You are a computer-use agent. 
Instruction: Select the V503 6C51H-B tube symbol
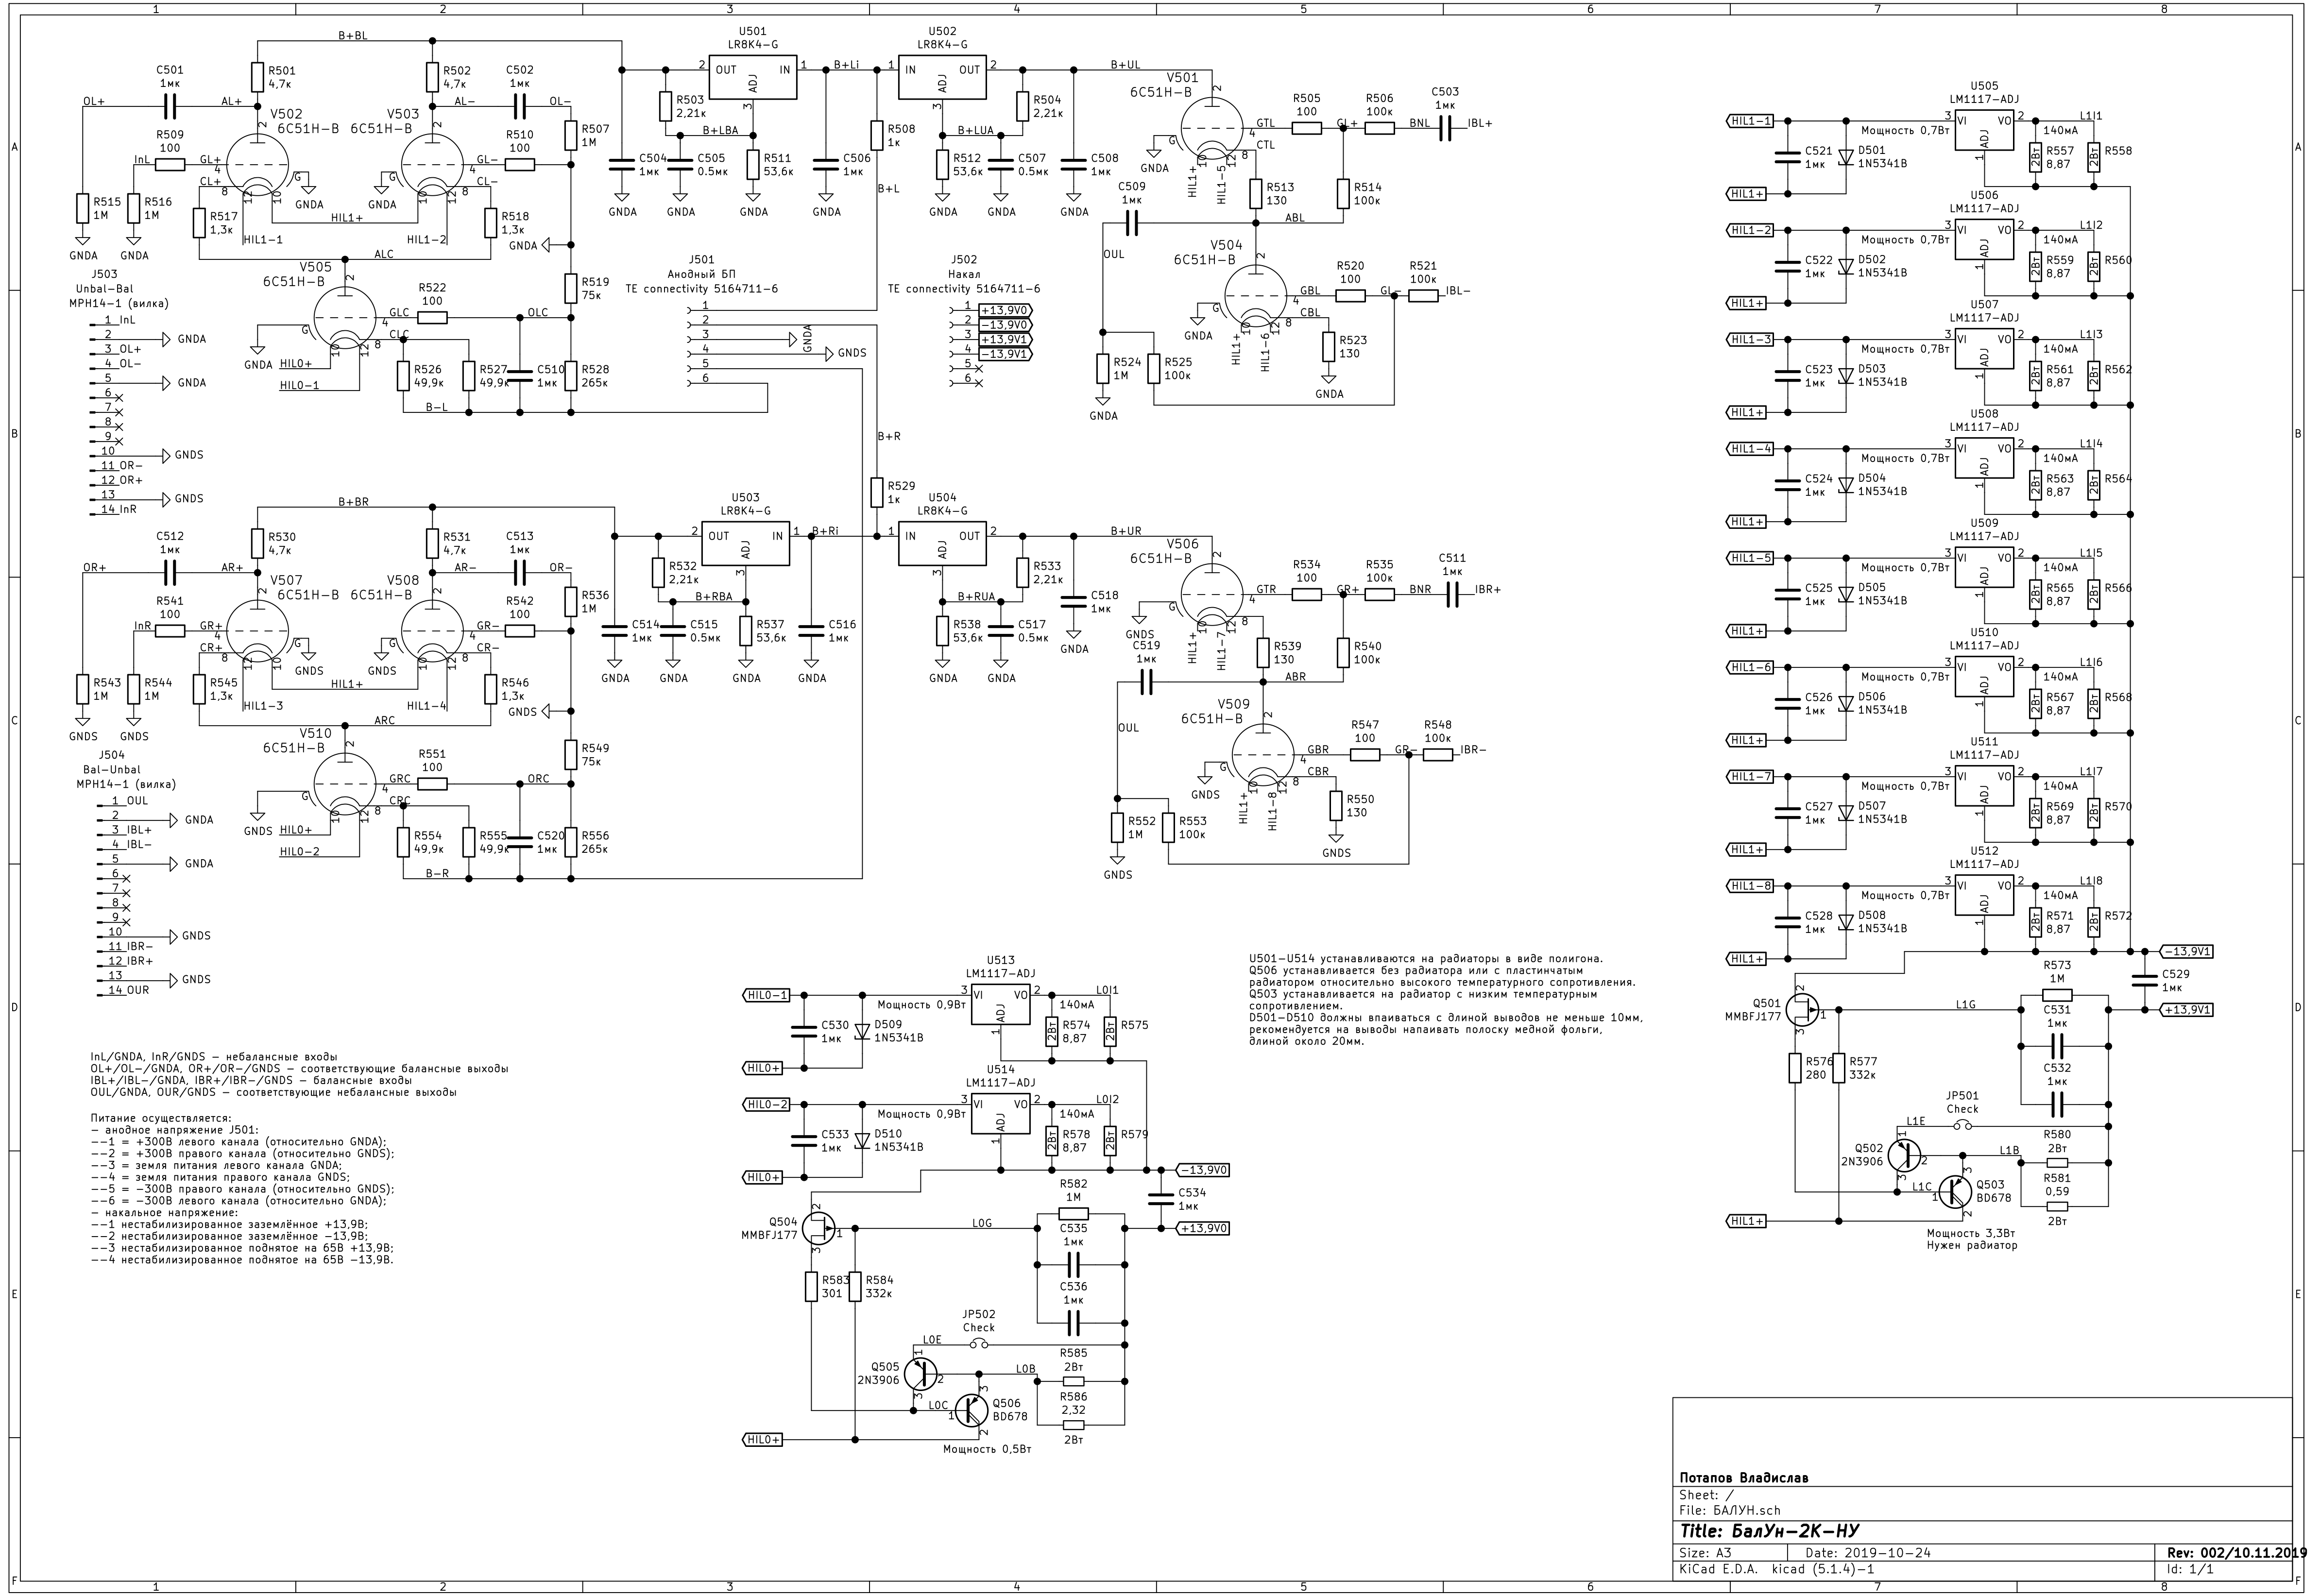click(x=432, y=165)
